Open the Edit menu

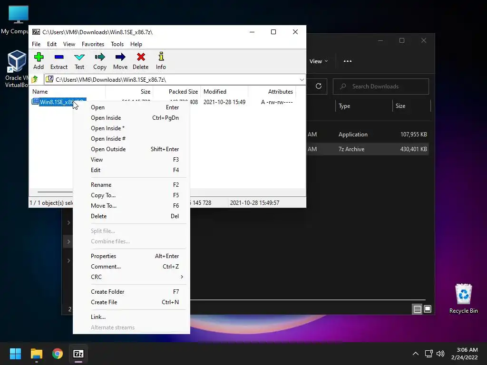click(x=51, y=44)
